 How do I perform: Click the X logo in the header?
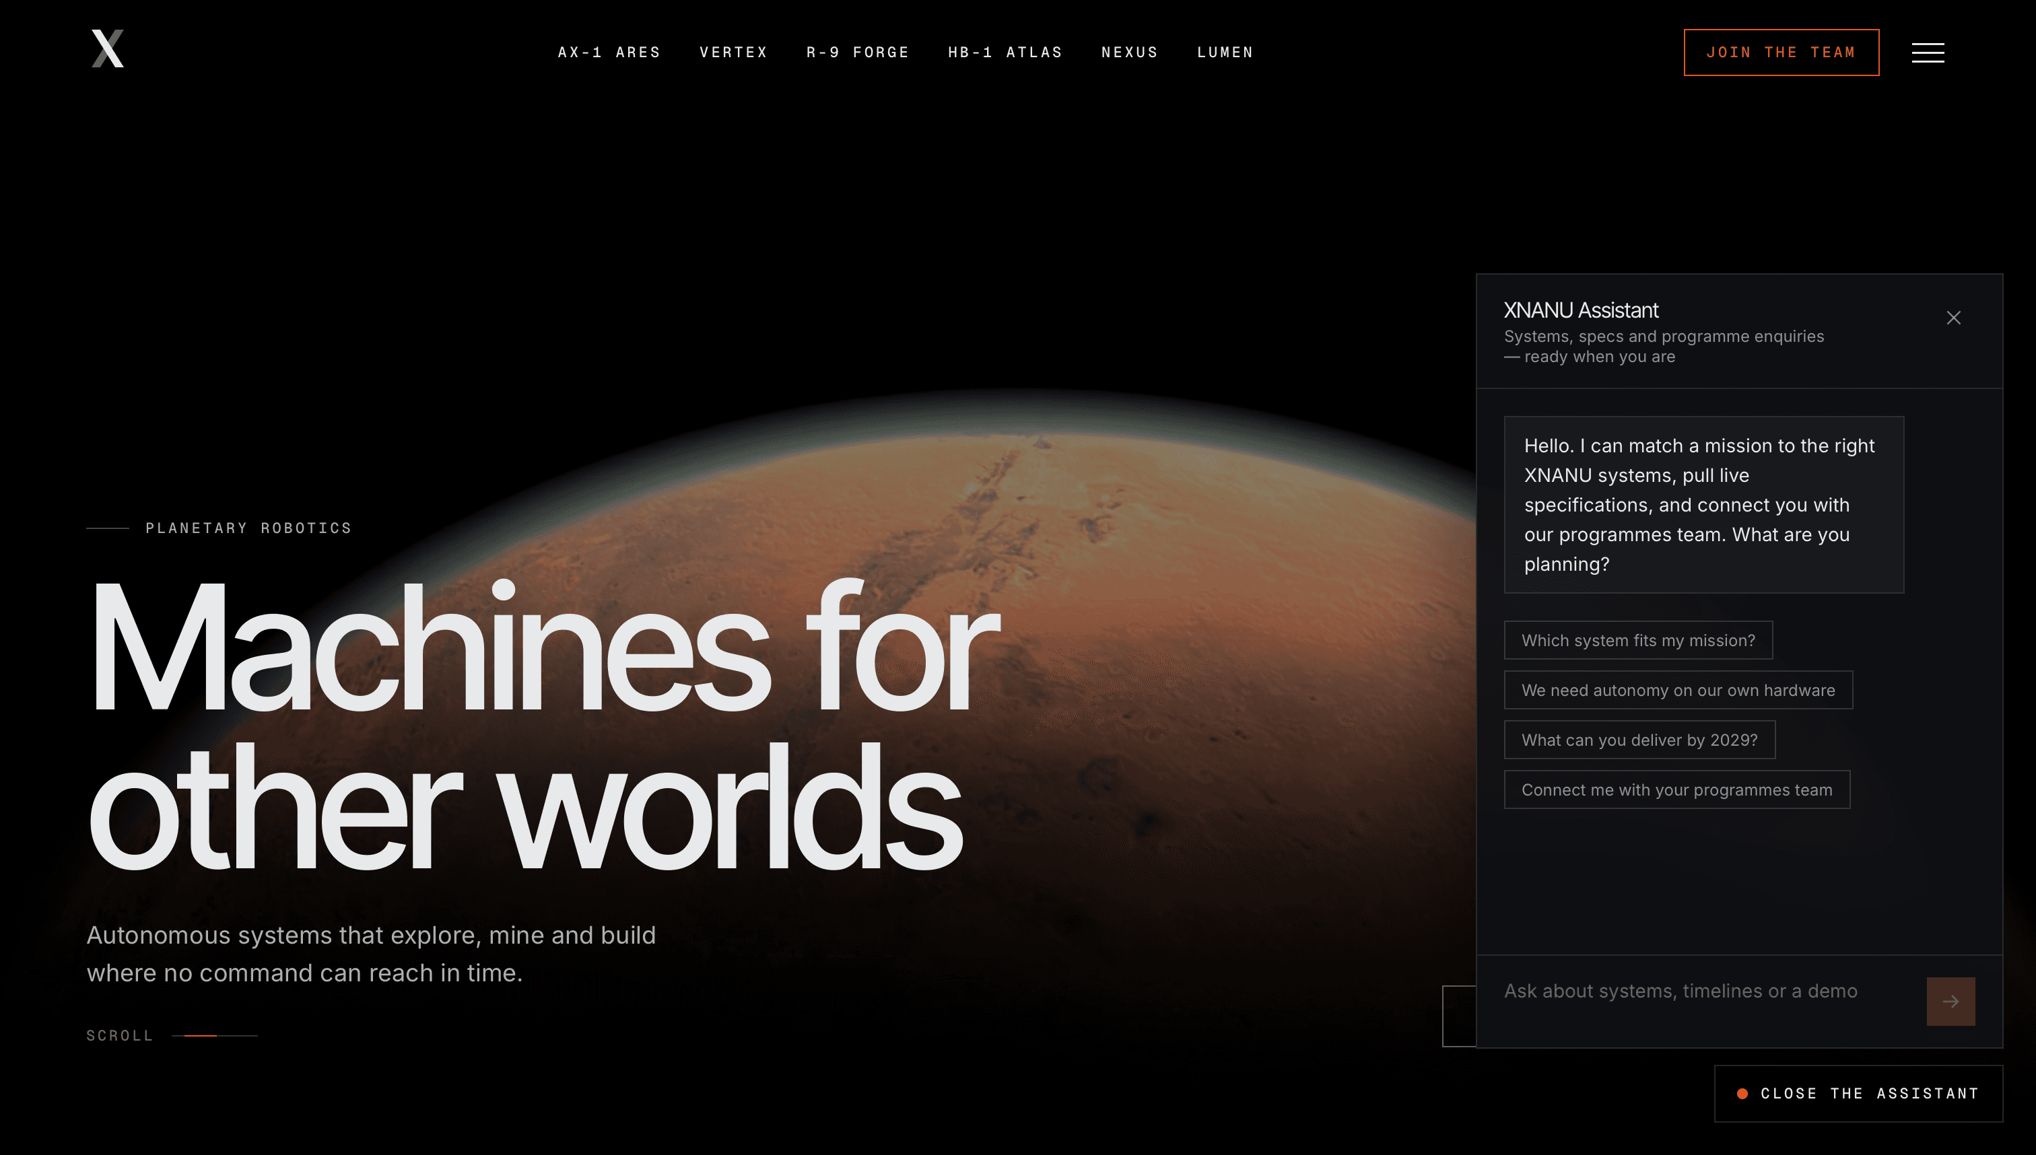click(x=107, y=49)
